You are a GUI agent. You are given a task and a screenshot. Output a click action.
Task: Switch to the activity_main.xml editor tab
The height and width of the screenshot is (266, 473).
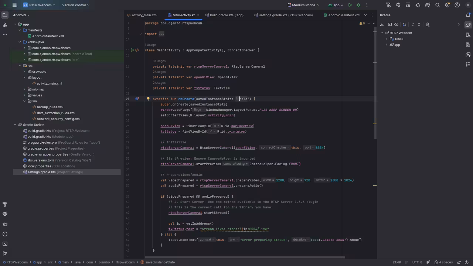coord(144,15)
